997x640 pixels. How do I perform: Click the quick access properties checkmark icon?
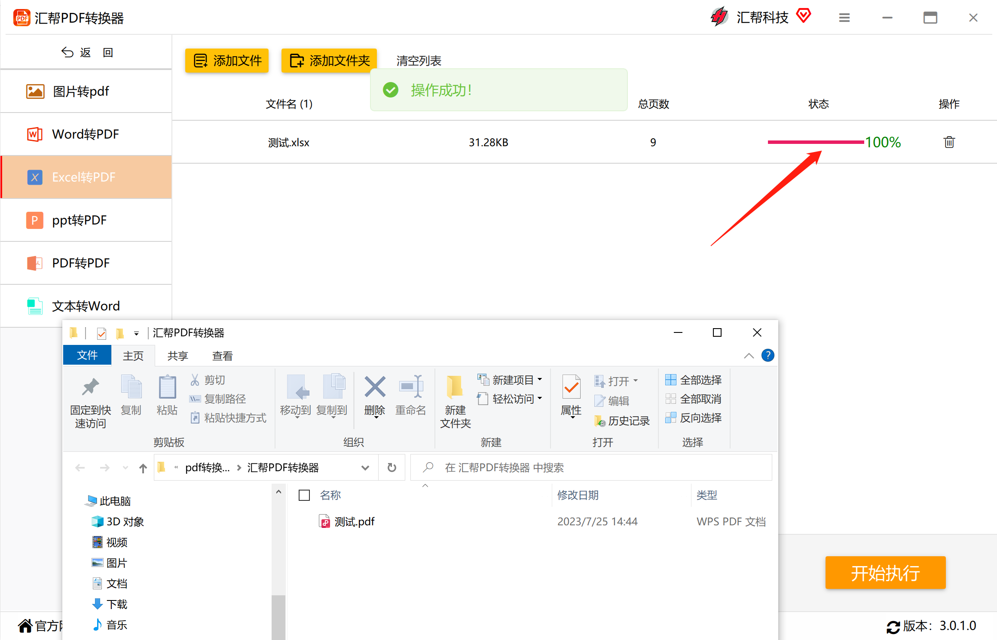101,333
